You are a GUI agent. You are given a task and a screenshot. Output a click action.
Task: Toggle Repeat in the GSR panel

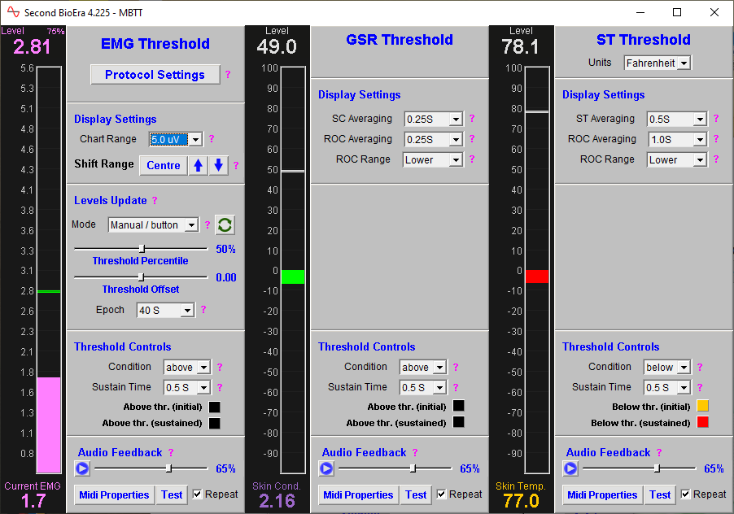click(x=440, y=494)
